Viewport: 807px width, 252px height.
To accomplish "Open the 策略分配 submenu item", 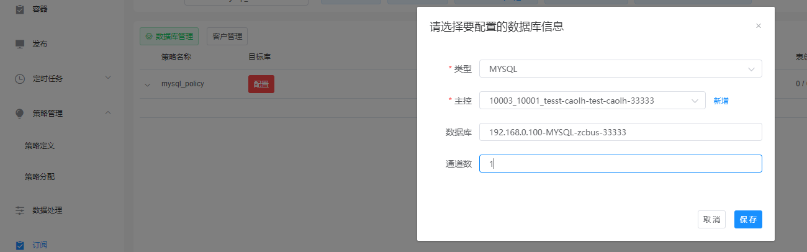I will (40, 177).
